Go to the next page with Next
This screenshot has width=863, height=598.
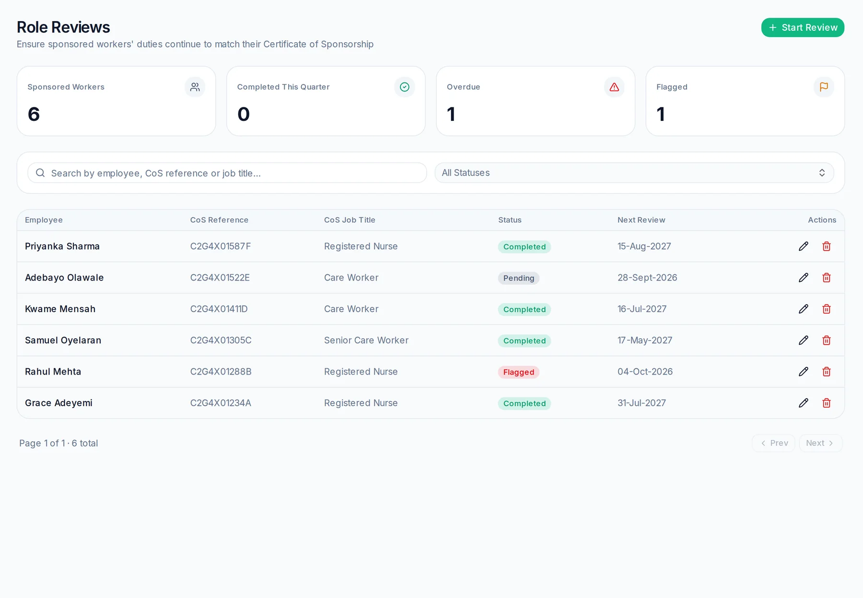(820, 443)
